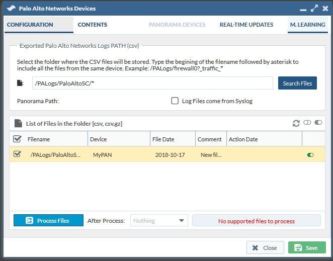Click the document icon in the file list header
The width and height of the screenshot is (333, 261).
tap(18, 123)
